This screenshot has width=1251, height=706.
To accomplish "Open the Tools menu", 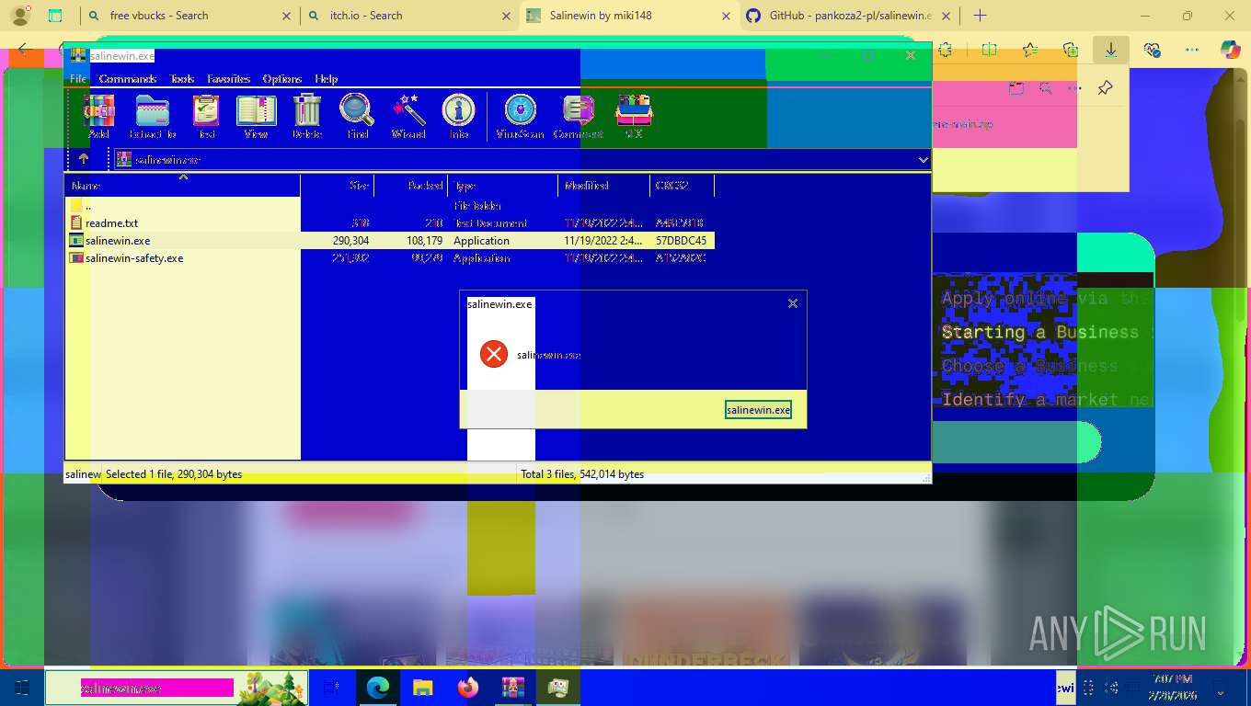I will point(182,79).
